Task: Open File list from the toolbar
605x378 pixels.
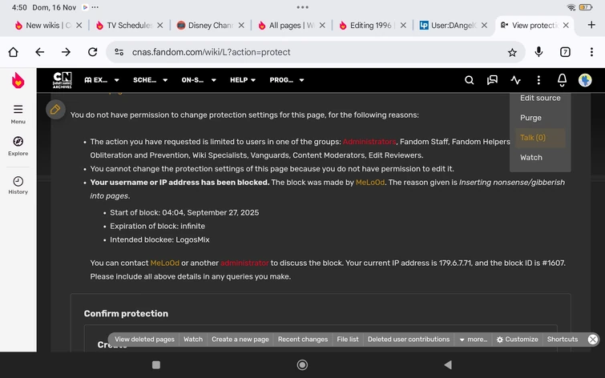Action: point(348,340)
